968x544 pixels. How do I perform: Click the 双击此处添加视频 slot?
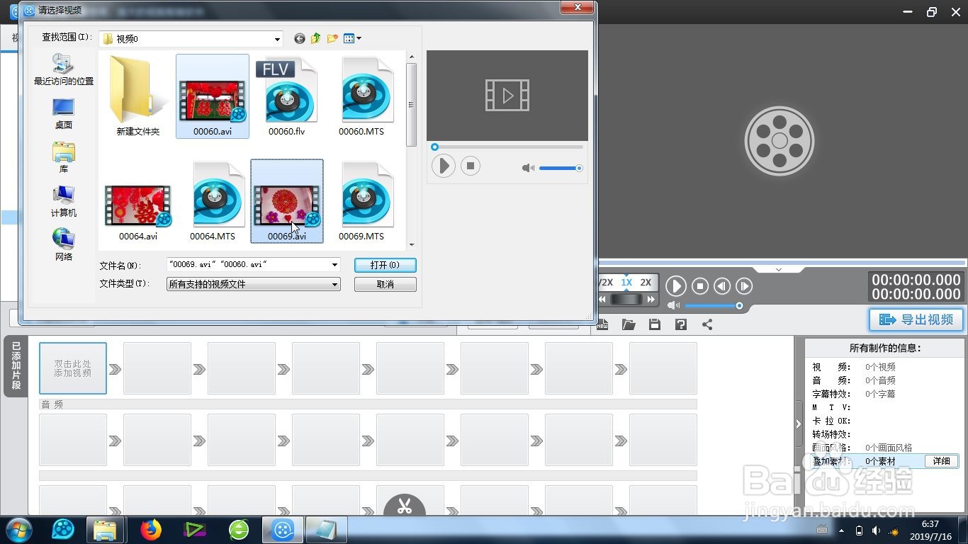pos(73,368)
